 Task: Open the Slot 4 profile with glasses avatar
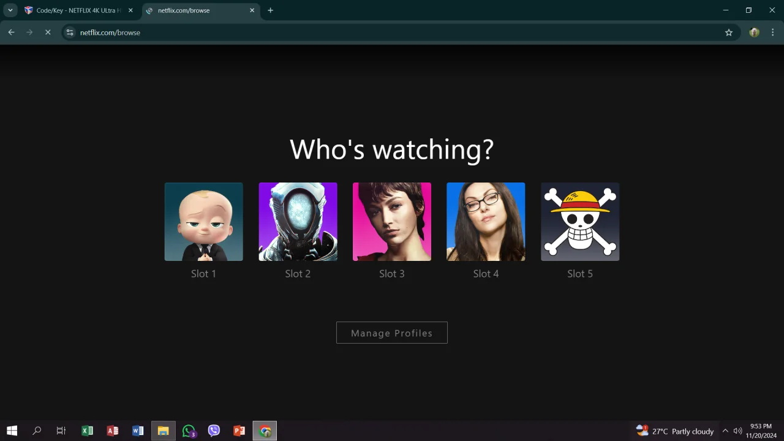click(486, 222)
